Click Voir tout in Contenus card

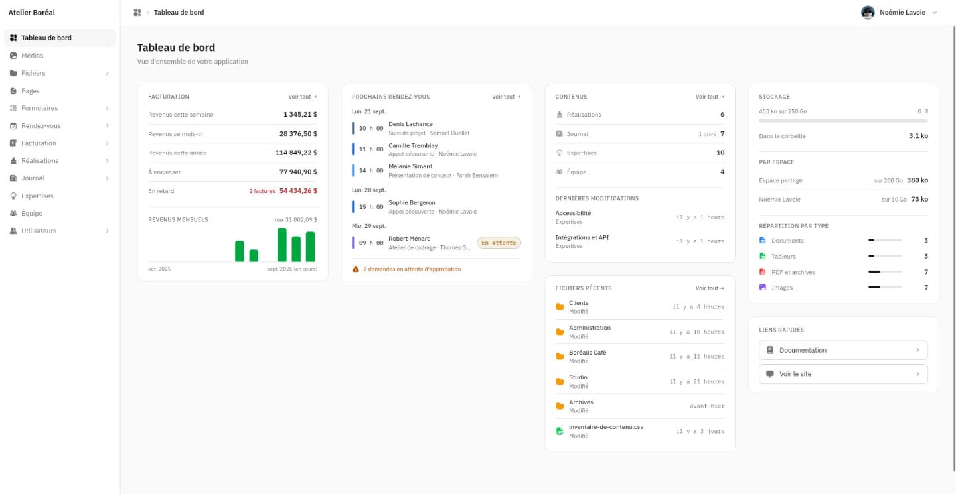coord(710,97)
